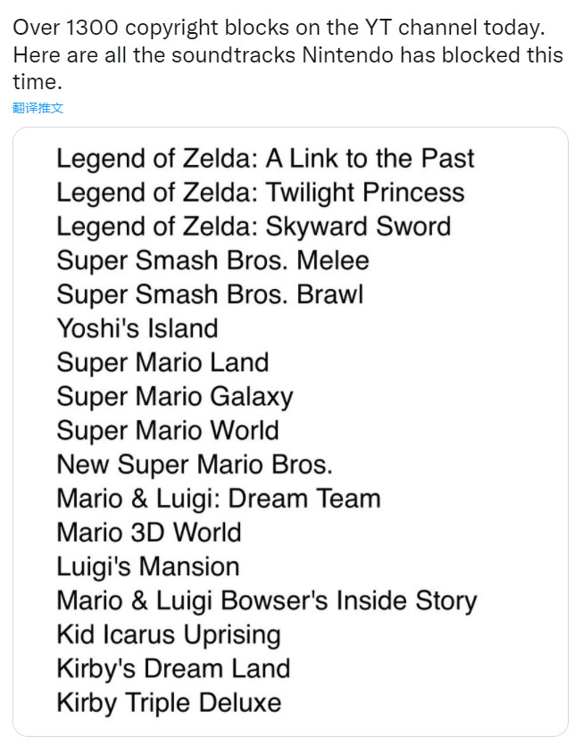583x744 pixels.
Task: Select 'Luigi's Mansion' in the list
Action: (x=147, y=566)
